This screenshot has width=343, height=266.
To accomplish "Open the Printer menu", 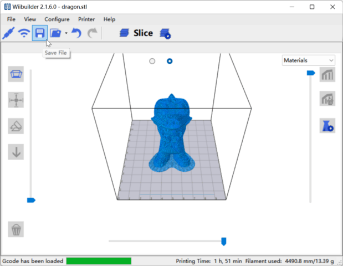I will (86, 19).
